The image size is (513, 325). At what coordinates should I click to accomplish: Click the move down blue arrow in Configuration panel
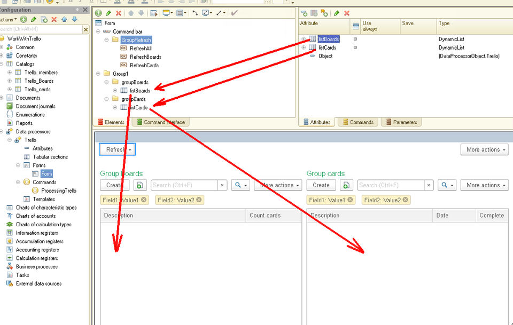click(75, 20)
